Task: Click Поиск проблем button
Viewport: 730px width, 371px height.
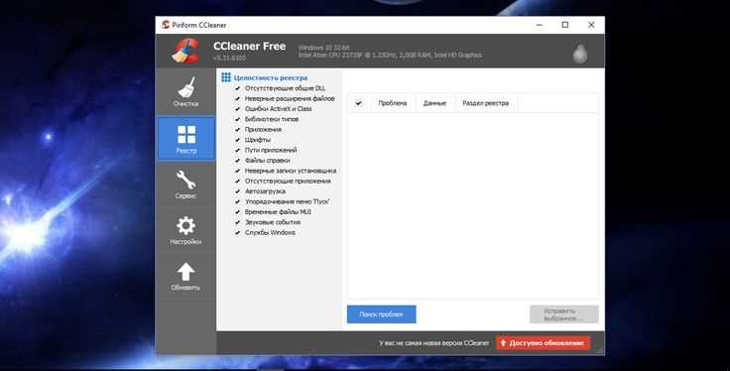Action: tap(381, 314)
